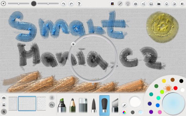
Task: Pick the white palette color
Action: click(183, 90)
